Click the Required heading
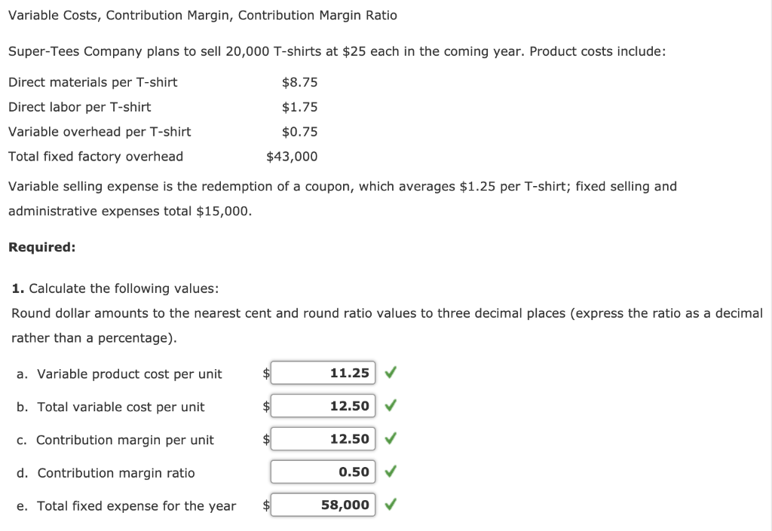The height and width of the screenshot is (531, 772). [x=37, y=247]
